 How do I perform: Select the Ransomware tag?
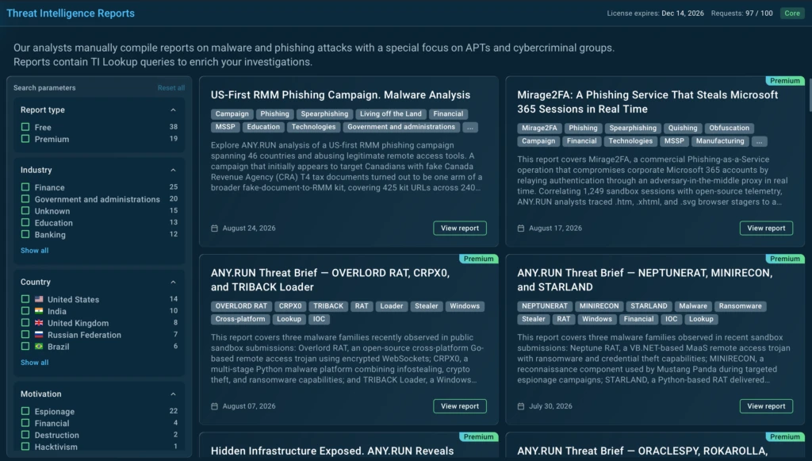pos(740,306)
